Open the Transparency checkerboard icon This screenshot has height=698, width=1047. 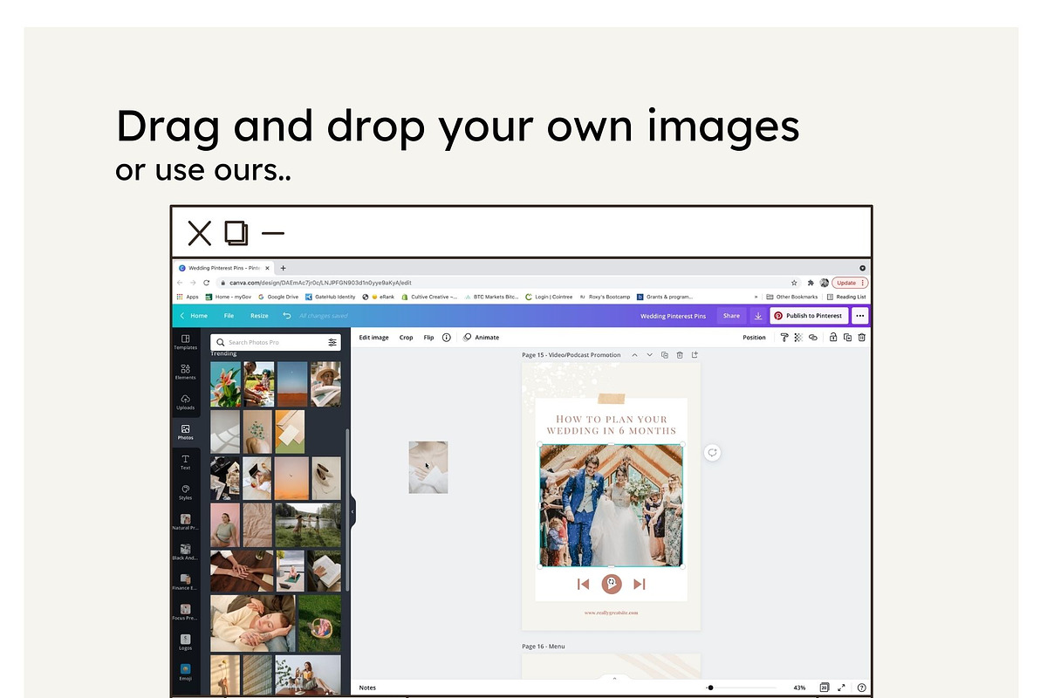click(797, 337)
